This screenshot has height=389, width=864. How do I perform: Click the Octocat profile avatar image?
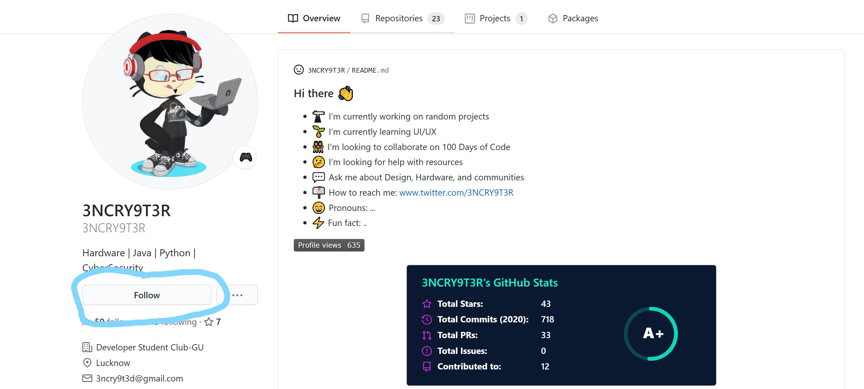point(170,101)
